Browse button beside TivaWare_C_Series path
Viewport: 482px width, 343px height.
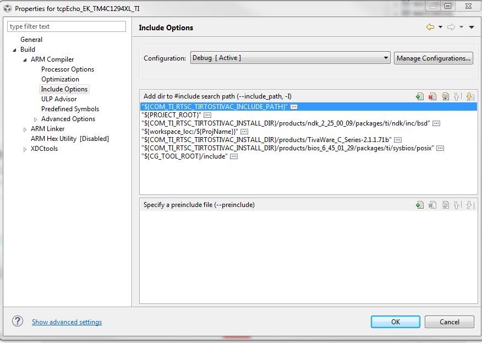tap(398, 140)
